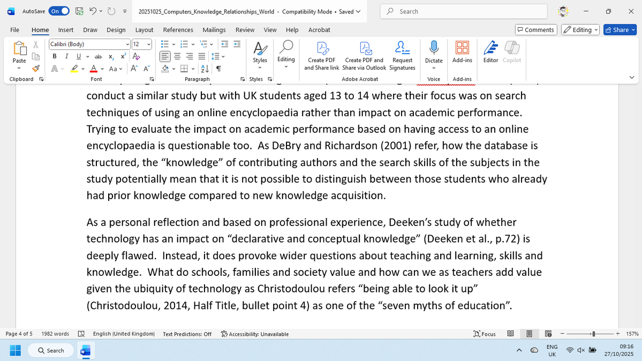Click Create PDF and Share link
This screenshot has width=642, height=361.
point(321,56)
